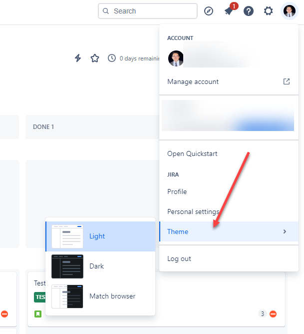304x334 pixels.
Task: Open the compass discover icon
Action: pos(209,11)
